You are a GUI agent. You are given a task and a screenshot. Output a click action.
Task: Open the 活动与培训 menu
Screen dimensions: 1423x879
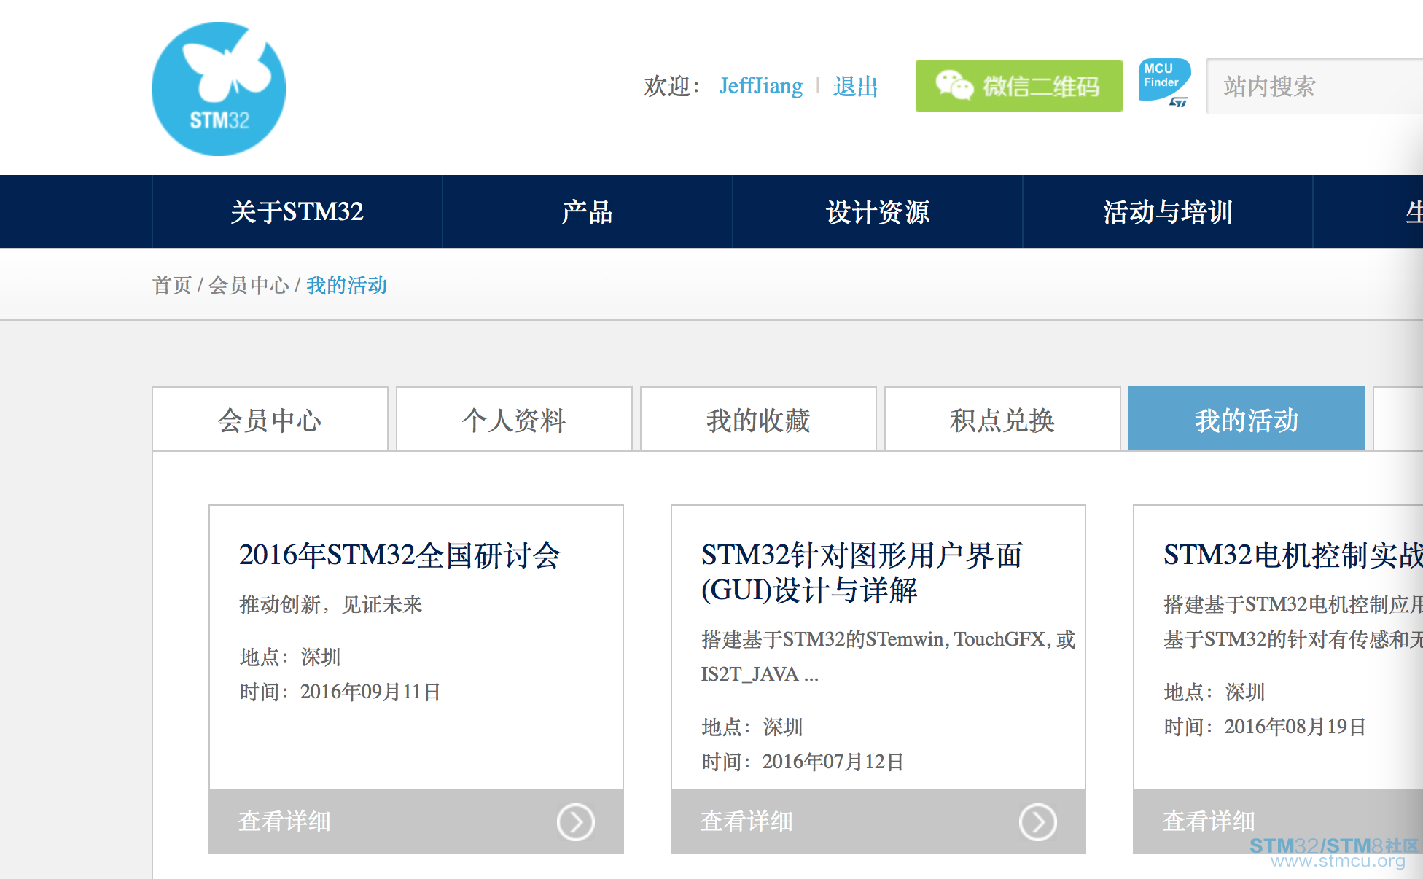tap(1167, 212)
